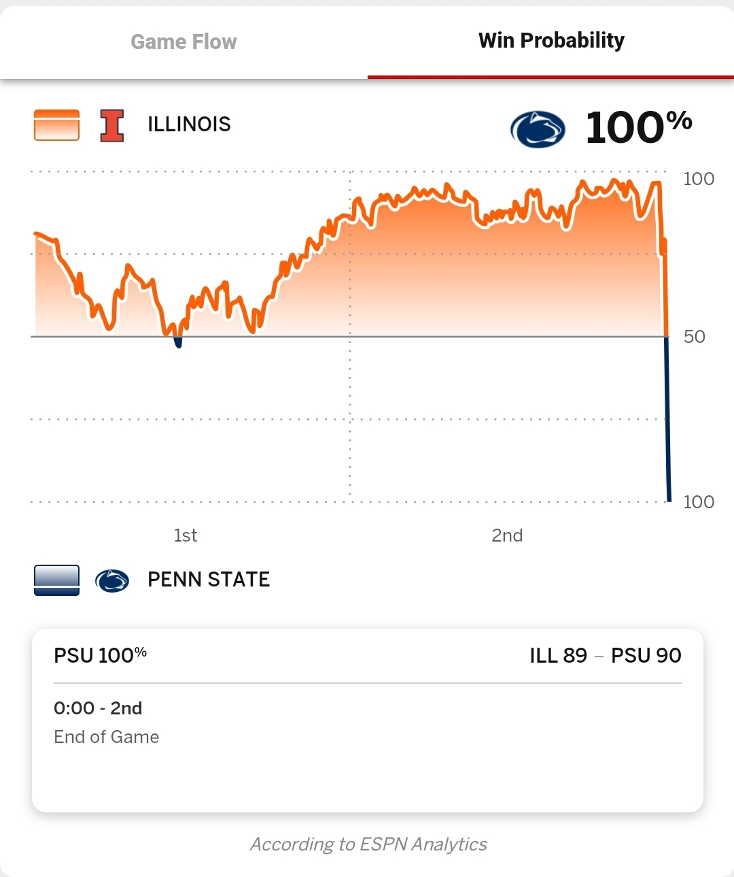
Task: Click the Illinois orange color swatch
Action: coord(56,125)
